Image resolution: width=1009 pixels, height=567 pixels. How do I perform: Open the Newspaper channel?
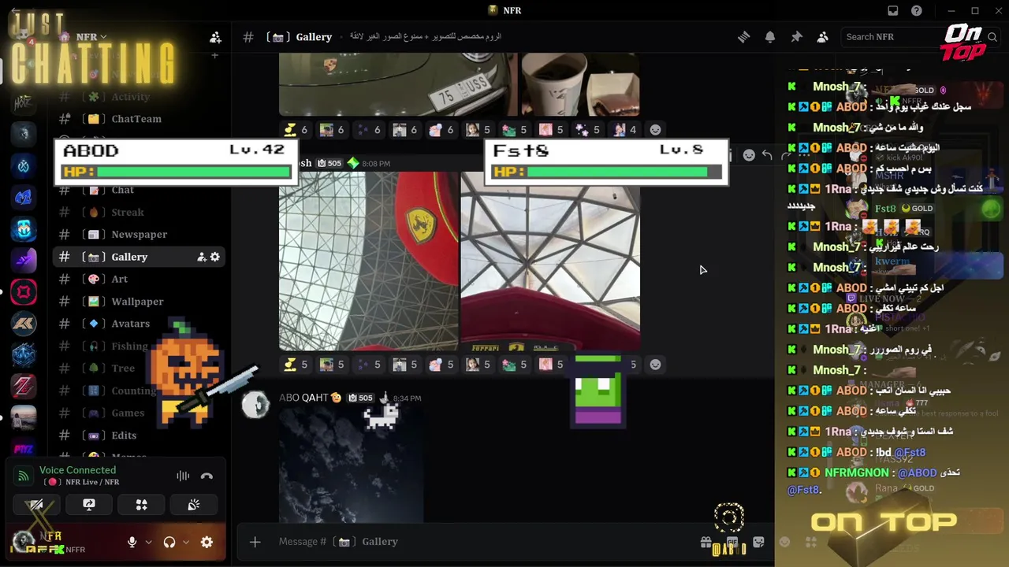coord(140,234)
